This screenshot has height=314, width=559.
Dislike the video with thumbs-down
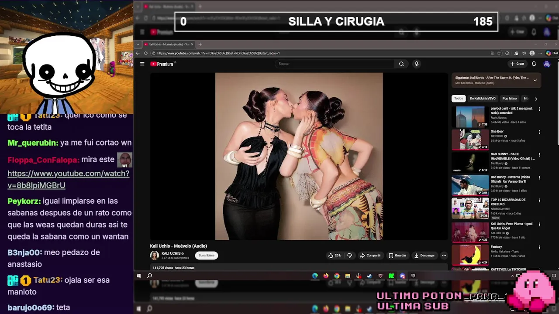coord(349,256)
